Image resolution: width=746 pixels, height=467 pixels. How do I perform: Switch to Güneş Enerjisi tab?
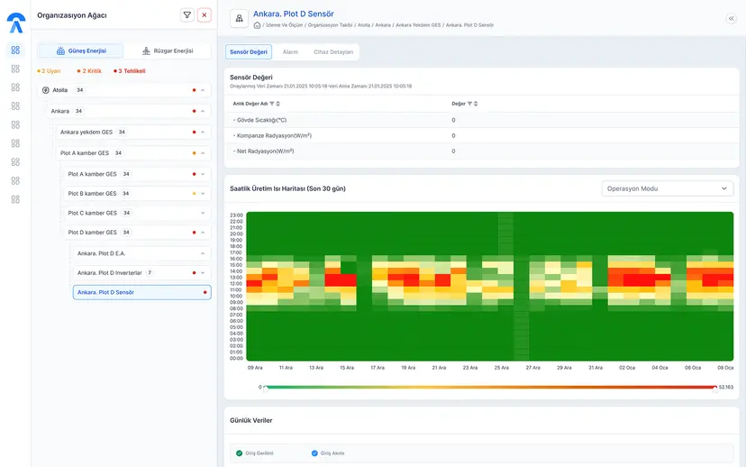coord(81,50)
